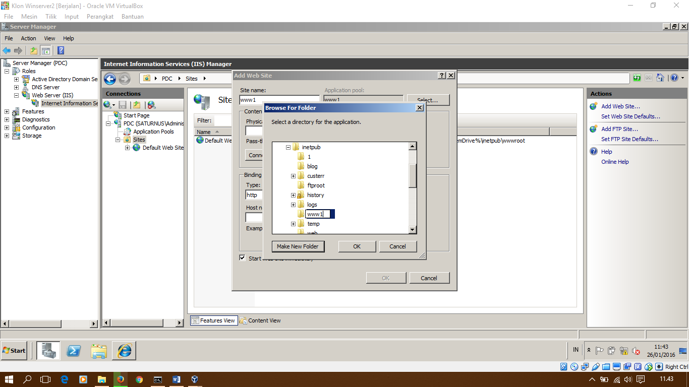Viewport: 689px width, 387px height.
Task: Click the guest Windows PowerShell taskbar icon
Action: pos(74,350)
